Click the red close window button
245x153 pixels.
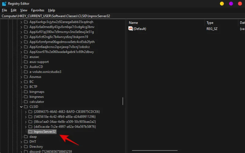pos(240,4)
